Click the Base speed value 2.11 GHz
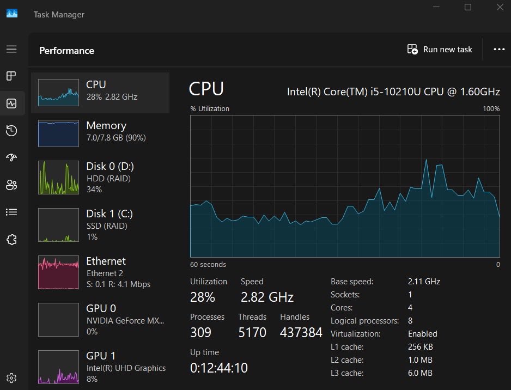This screenshot has height=390, width=511. pyautogui.click(x=424, y=282)
